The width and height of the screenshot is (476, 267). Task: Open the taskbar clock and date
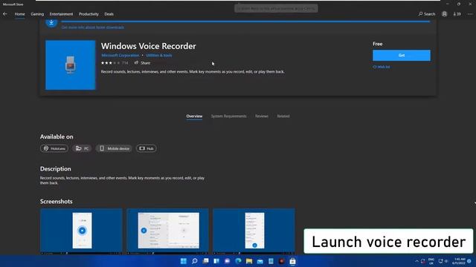pyautogui.click(x=459, y=261)
